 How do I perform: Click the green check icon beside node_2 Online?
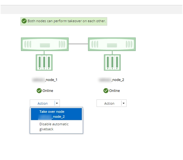(106, 91)
